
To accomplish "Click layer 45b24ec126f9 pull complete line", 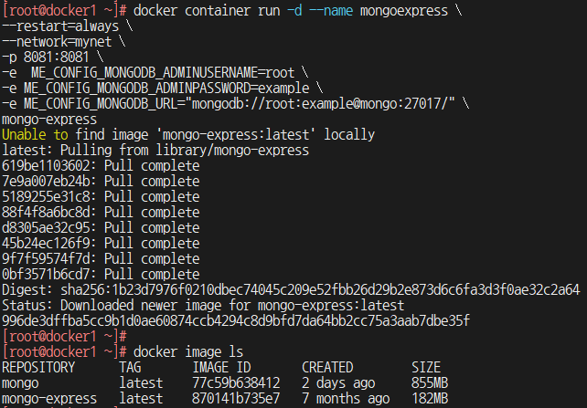I will click(101, 243).
